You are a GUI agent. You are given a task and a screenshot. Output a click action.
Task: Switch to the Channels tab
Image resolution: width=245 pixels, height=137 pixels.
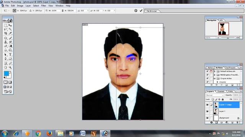(x=221, y=91)
